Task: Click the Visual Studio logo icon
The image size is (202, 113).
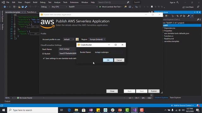Action: [x=3, y=2]
